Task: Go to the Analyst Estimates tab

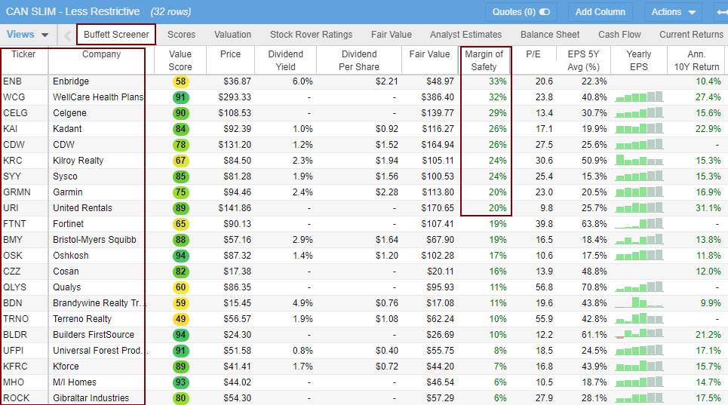Action: tap(465, 35)
